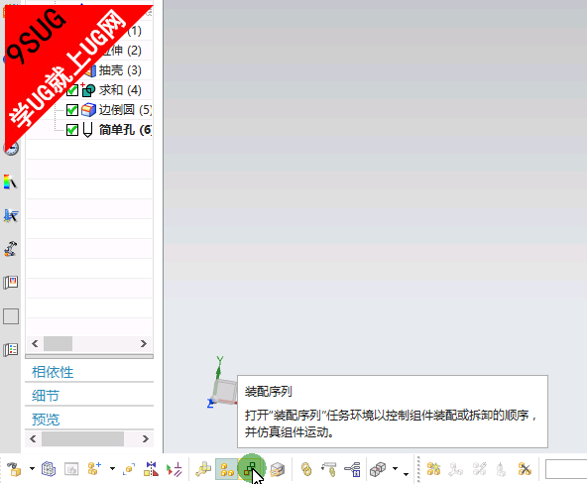The image size is (587, 484).
Task: Open the toolbar options small arrow
Action: pos(406,474)
